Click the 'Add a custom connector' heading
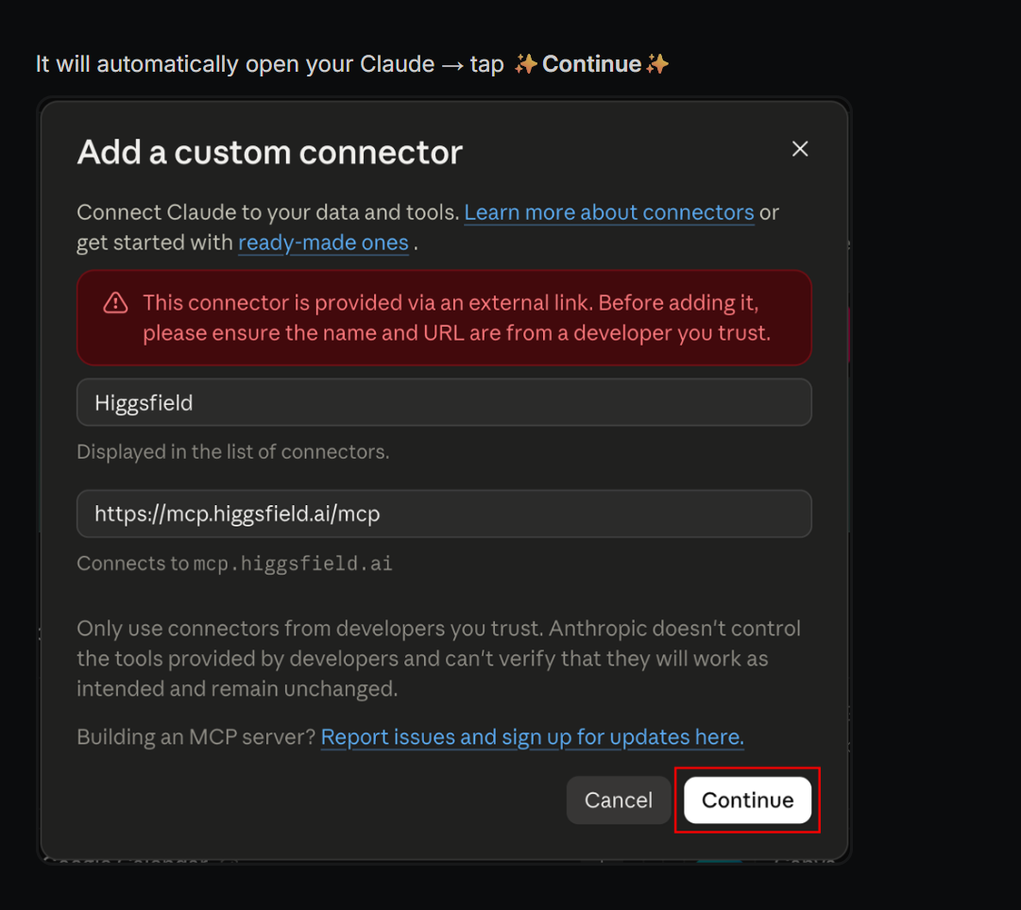This screenshot has height=910, width=1021. [269, 152]
